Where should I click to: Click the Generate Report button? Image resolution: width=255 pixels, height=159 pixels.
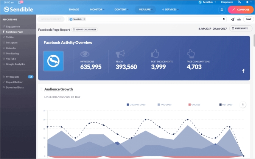[51, 19]
